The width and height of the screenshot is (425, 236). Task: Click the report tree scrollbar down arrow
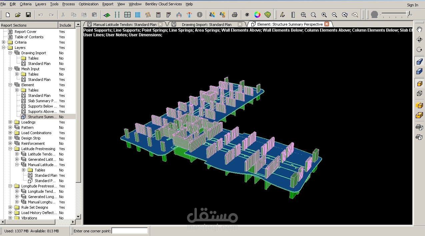pyautogui.click(x=78, y=216)
